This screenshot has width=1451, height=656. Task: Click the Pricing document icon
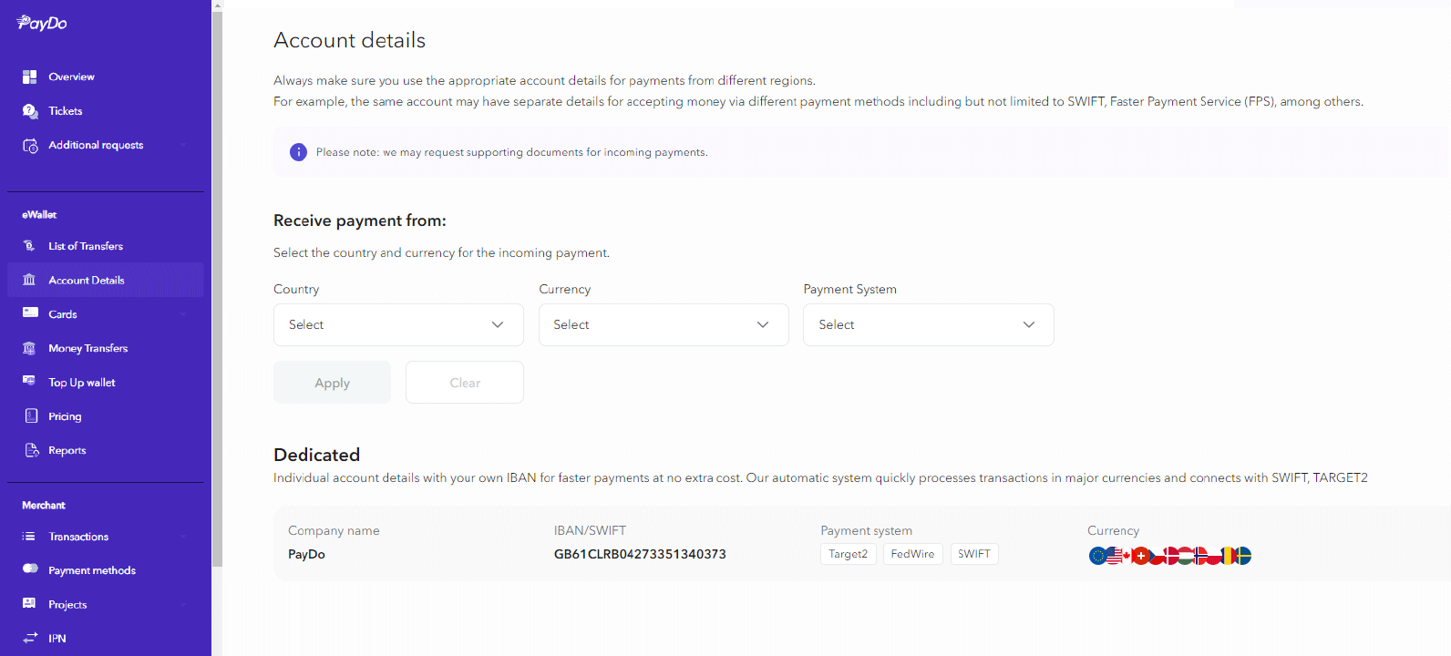pyautogui.click(x=30, y=415)
